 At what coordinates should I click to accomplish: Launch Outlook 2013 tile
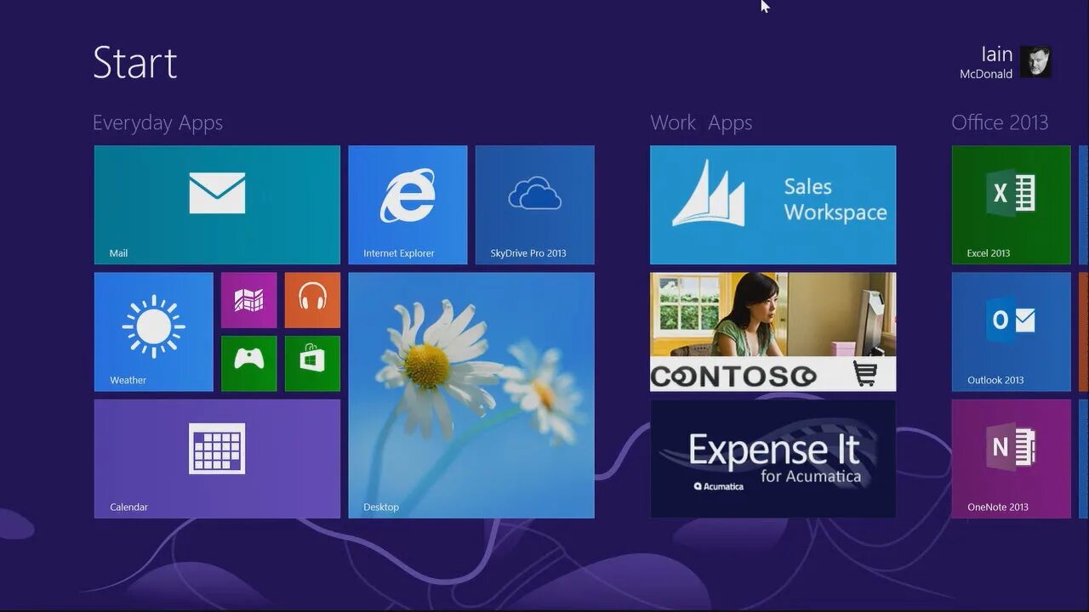point(1012,331)
